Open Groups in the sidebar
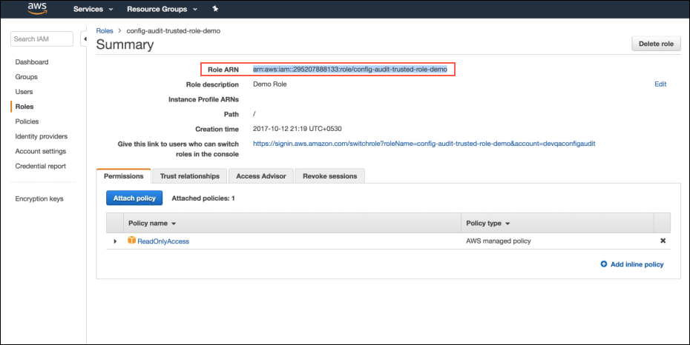 27,77
